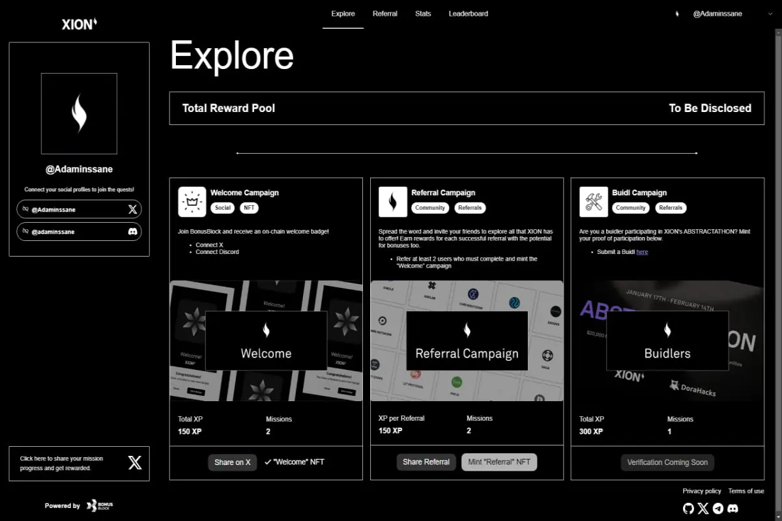Click the Share on X button
The image size is (782, 521).
click(233, 462)
